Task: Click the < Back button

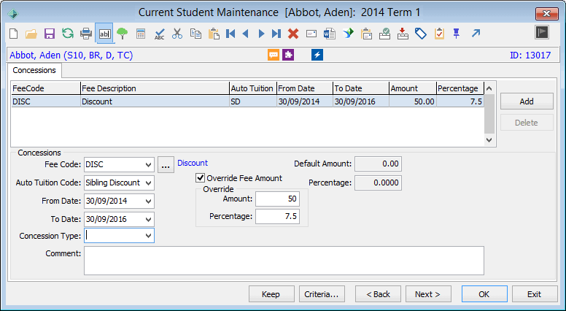Action: (x=378, y=294)
